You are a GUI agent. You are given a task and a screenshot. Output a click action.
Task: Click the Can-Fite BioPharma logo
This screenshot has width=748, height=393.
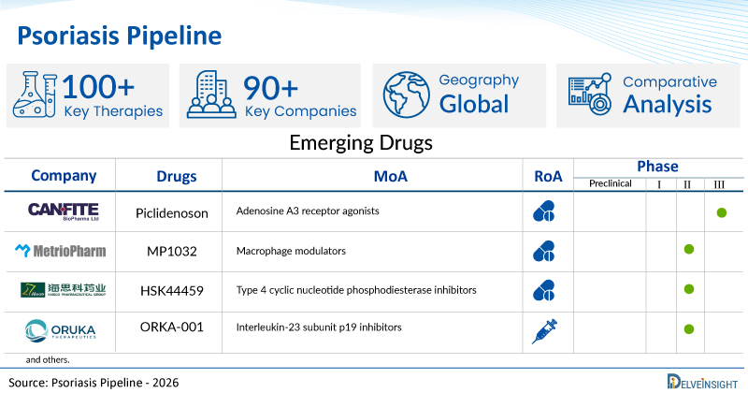click(62, 211)
